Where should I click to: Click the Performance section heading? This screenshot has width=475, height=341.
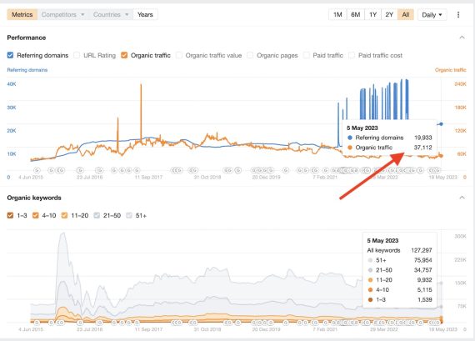27,38
